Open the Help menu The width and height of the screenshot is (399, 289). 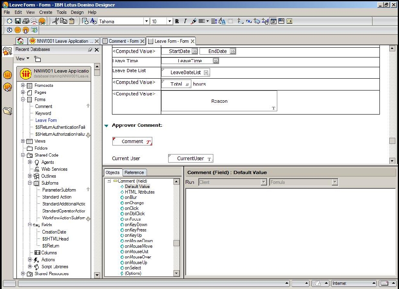[92, 12]
